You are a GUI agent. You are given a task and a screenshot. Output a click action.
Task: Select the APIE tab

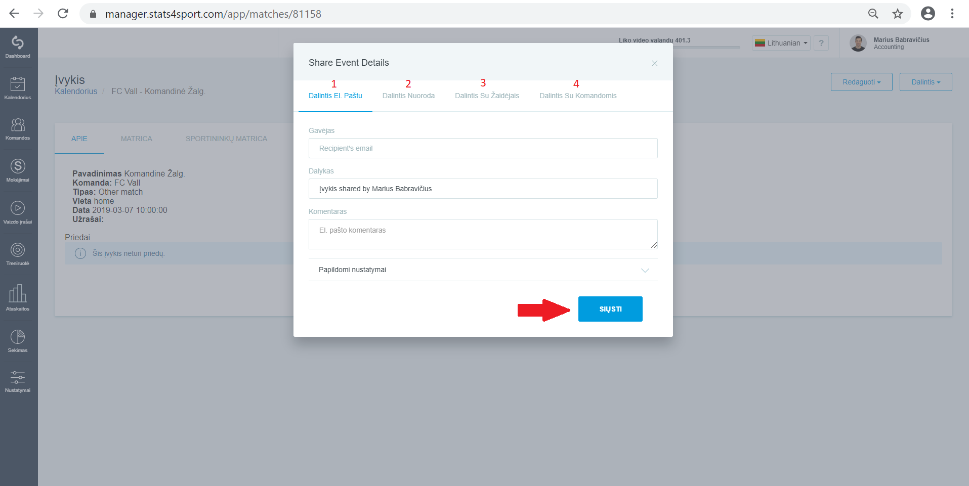click(79, 139)
